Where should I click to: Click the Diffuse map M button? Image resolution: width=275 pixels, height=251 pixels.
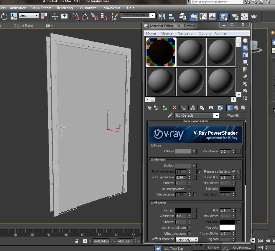click(194, 151)
